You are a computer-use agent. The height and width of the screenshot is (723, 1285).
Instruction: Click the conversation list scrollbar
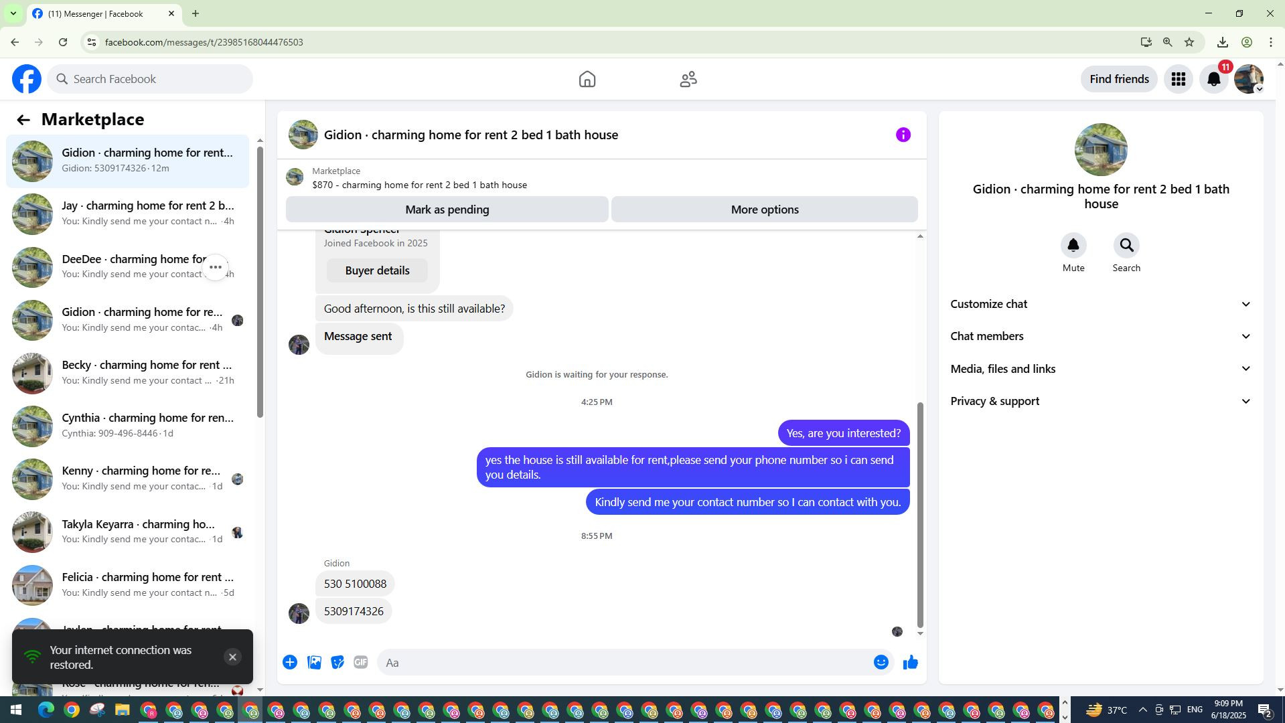click(x=260, y=281)
